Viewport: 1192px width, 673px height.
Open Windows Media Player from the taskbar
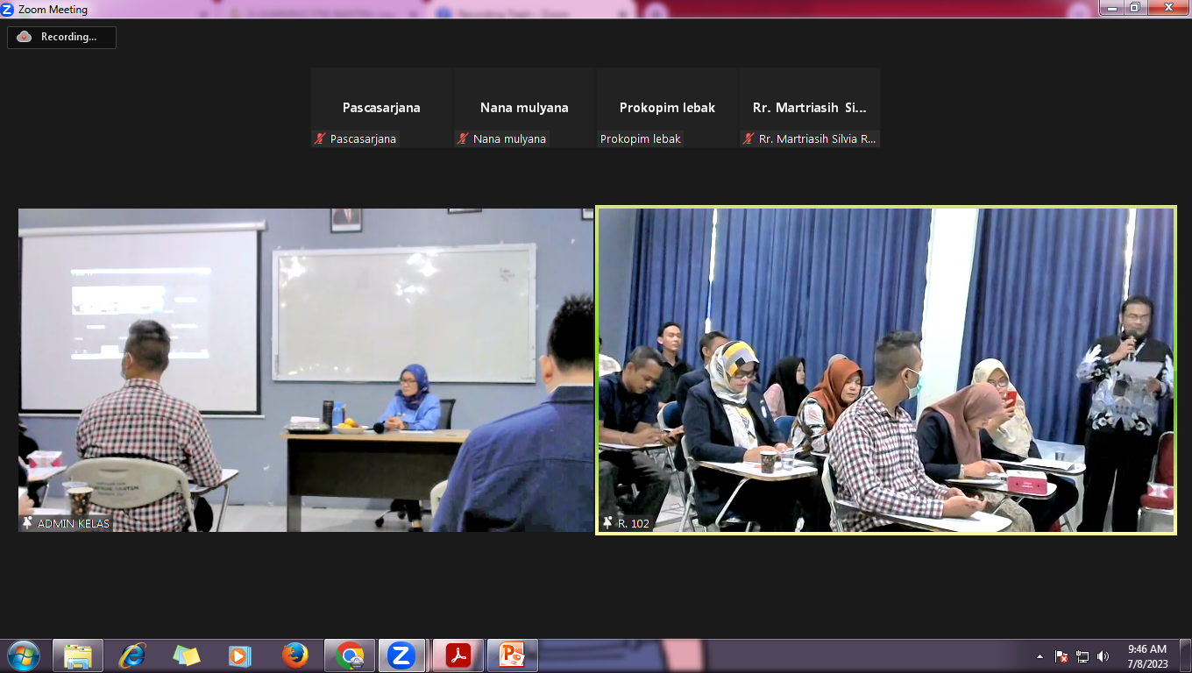(x=240, y=655)
